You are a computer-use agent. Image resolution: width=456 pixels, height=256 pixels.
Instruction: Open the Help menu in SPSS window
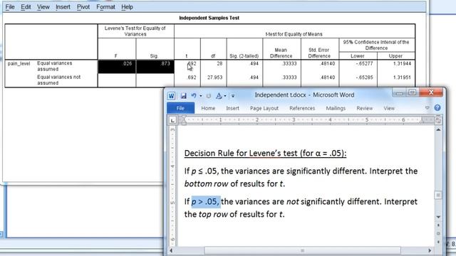127,6
